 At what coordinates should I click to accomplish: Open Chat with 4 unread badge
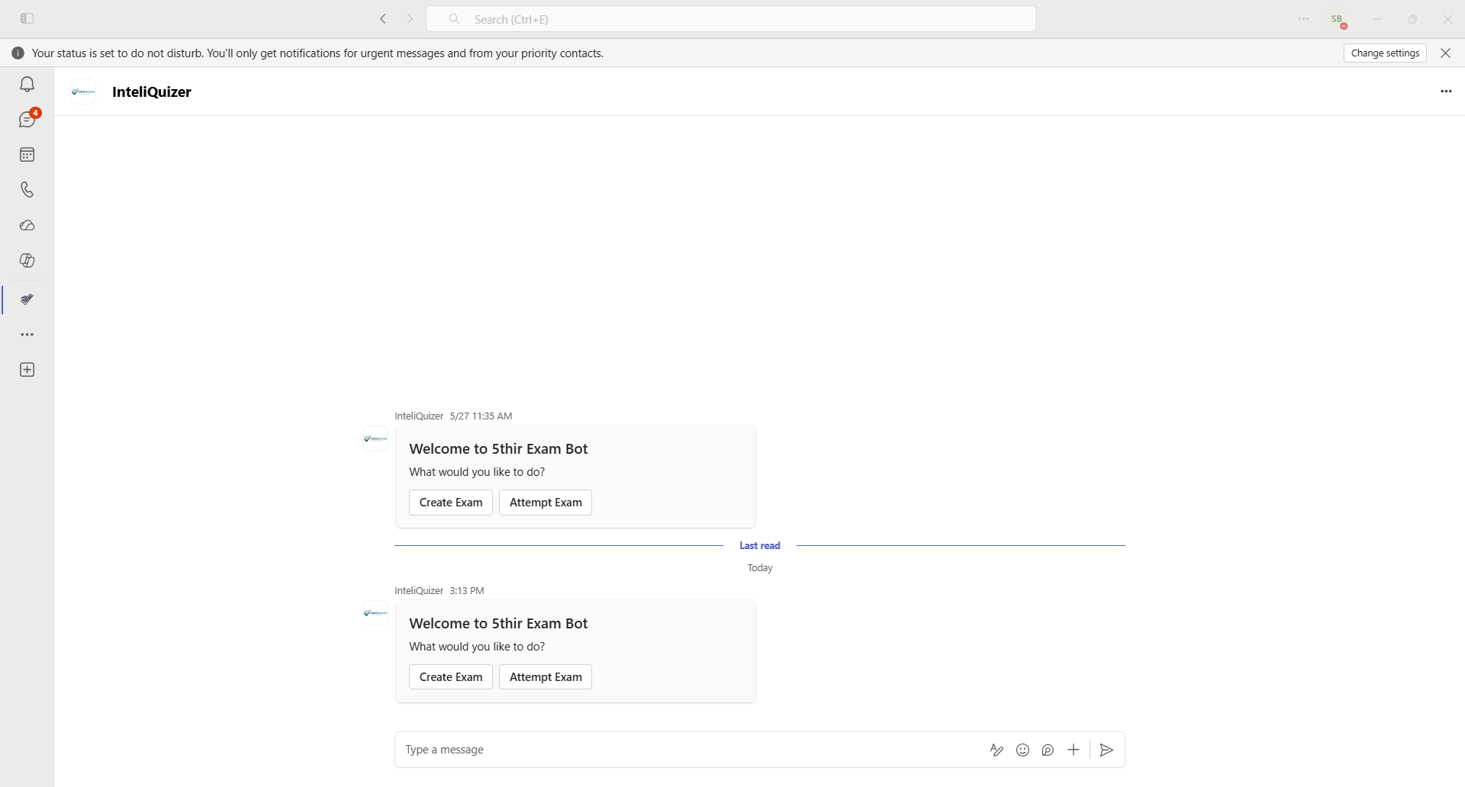point(27,120)
